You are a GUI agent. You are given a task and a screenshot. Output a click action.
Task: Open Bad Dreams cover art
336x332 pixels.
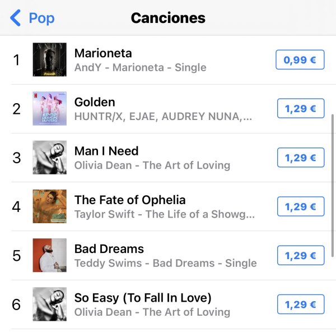pos(49,255)
